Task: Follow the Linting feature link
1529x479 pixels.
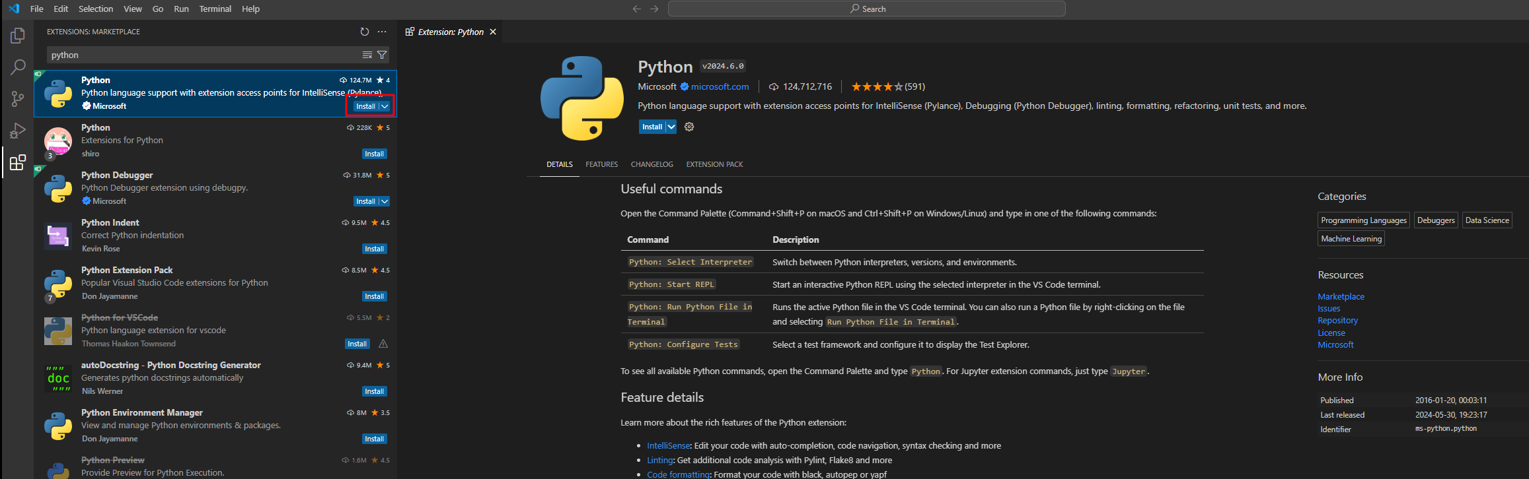Action: [659, 461]
